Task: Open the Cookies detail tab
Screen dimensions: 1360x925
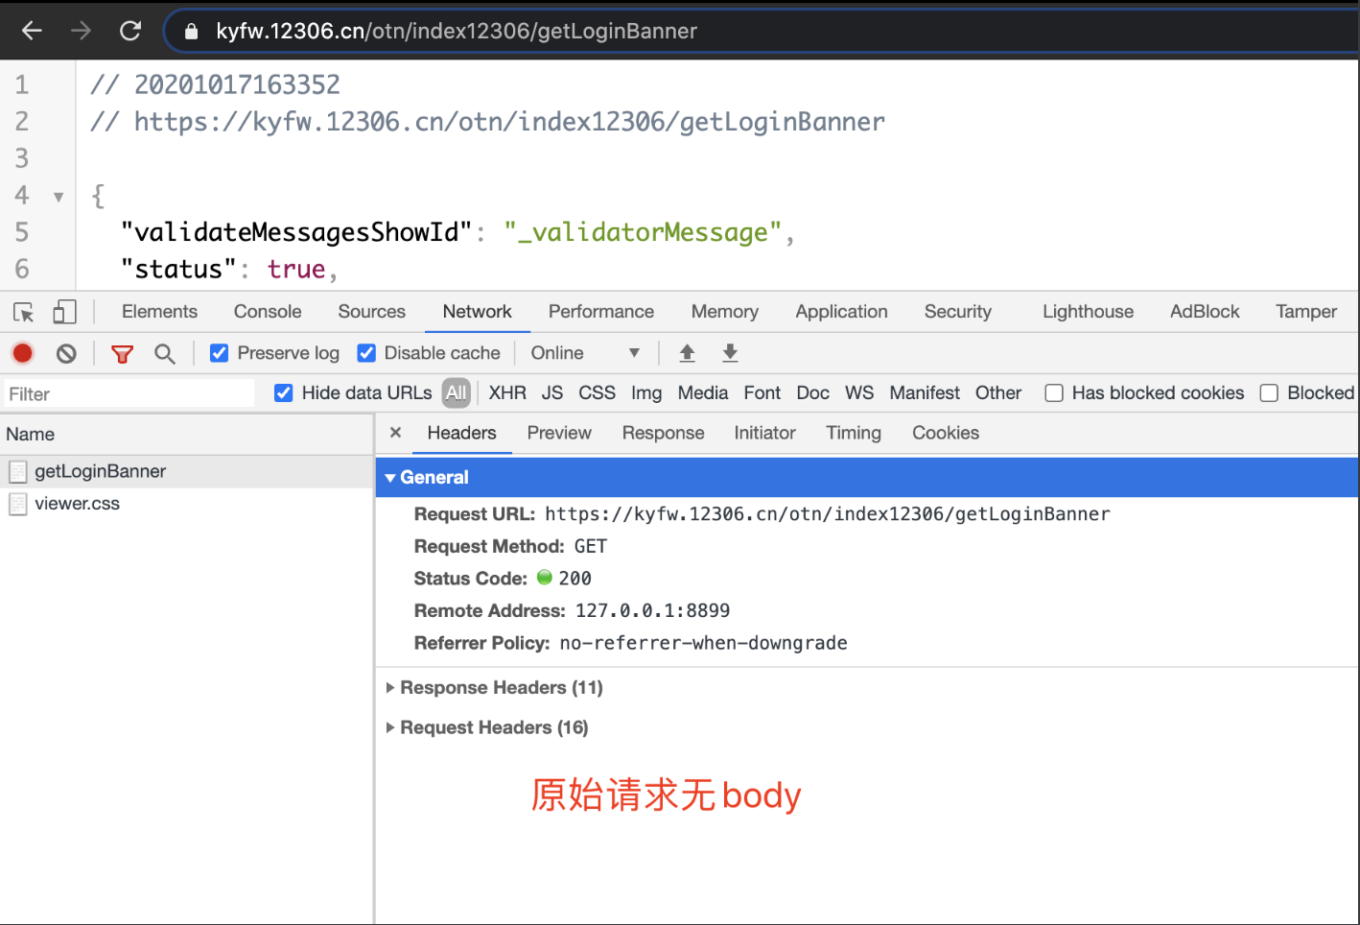Action: coord(946,433)
